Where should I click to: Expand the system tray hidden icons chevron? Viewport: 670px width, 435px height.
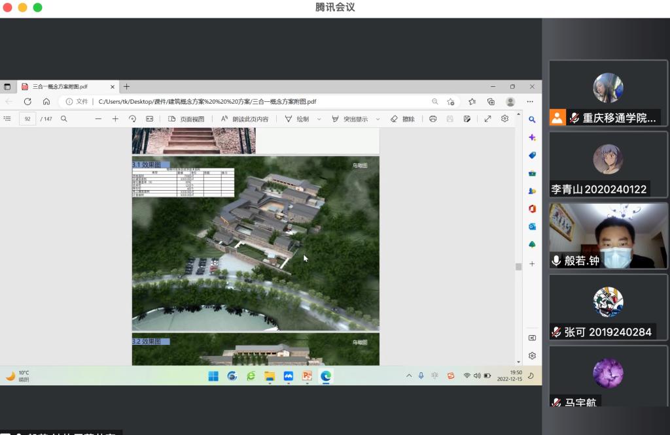tap(409, 376)
